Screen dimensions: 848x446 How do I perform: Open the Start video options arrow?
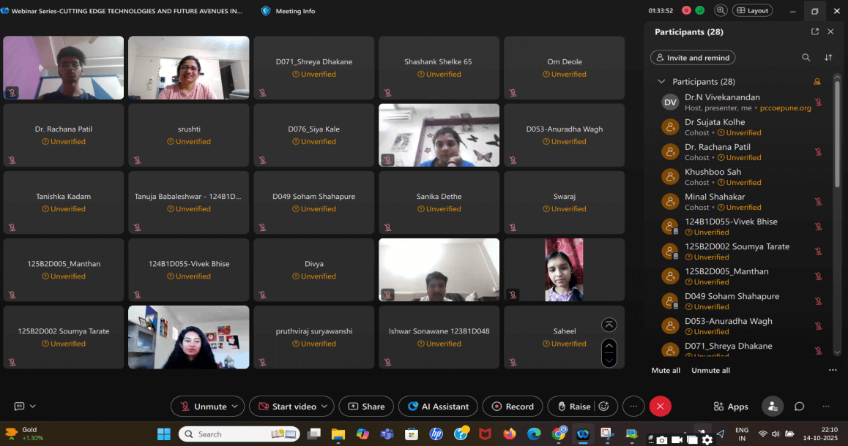pyautogui.click(x=325, y=407)
